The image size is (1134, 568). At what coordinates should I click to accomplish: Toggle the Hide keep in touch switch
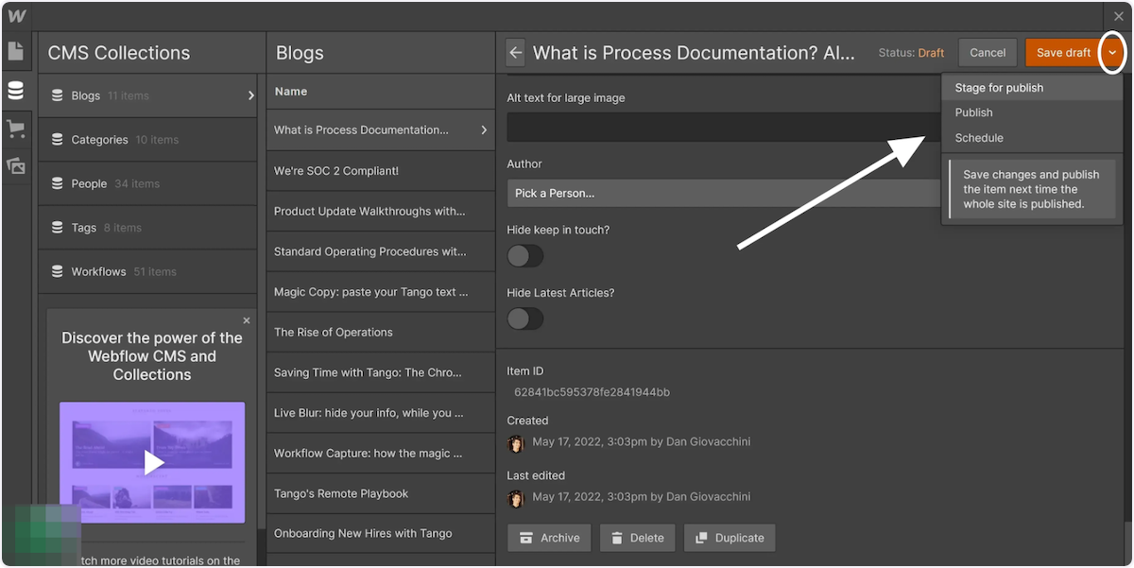click(x=525, y=255)
